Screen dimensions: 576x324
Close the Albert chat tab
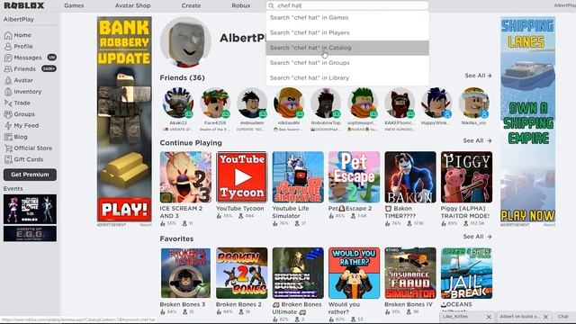(545, 317)
